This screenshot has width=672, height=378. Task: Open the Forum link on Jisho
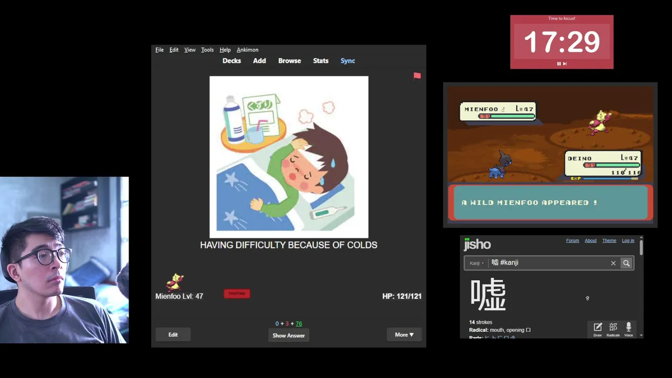[x=572, y=240]
